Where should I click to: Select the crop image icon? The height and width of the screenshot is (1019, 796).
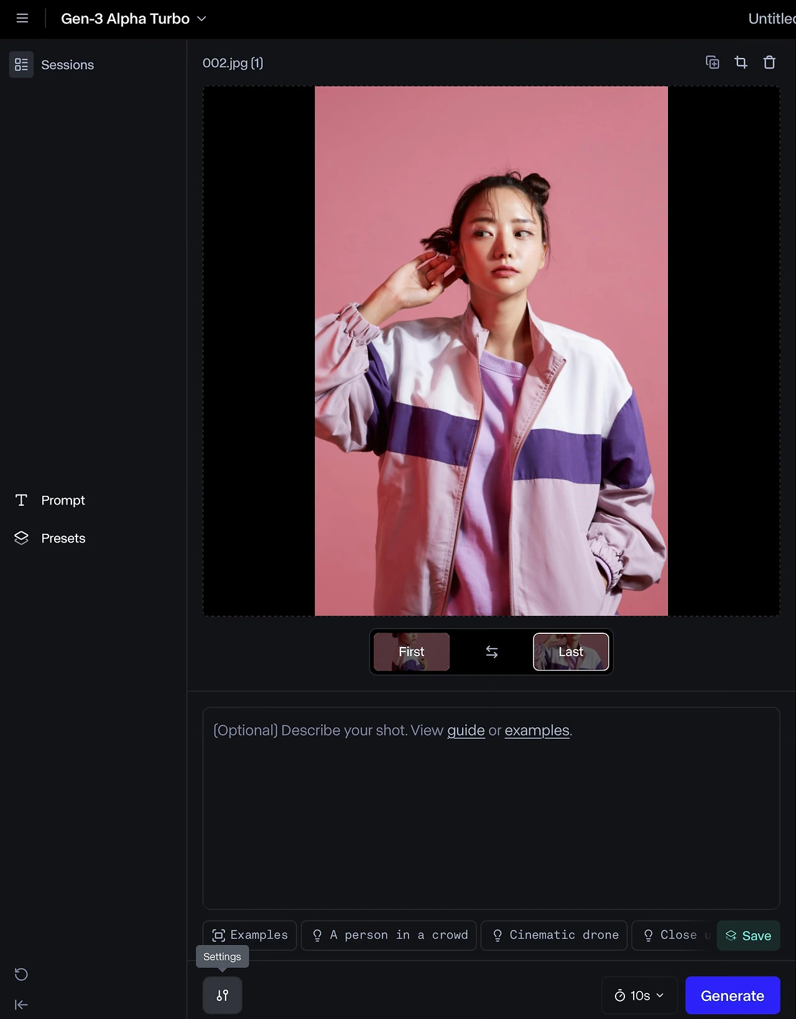(741, 62)
